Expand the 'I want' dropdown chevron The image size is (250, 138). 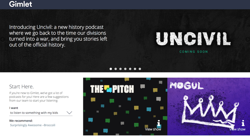coord(69,113)
